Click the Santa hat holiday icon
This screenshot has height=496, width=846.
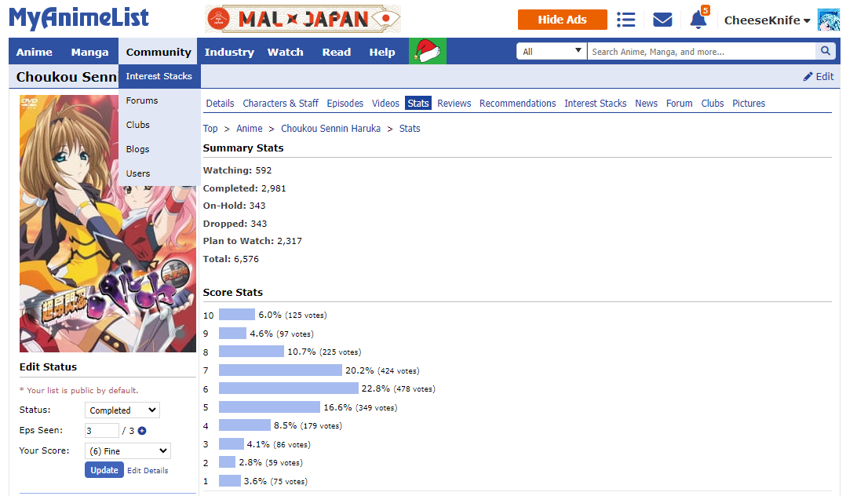428,52
